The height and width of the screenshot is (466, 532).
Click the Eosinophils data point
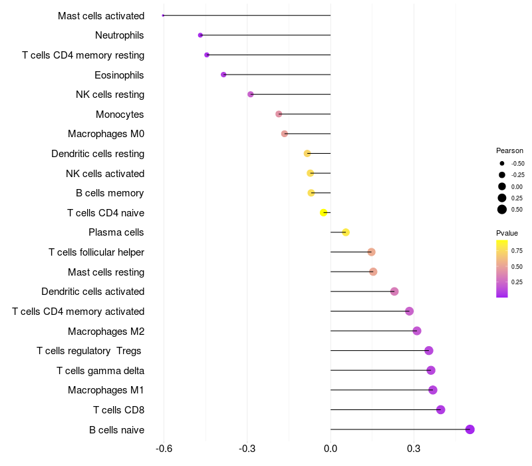coord(223,75)
